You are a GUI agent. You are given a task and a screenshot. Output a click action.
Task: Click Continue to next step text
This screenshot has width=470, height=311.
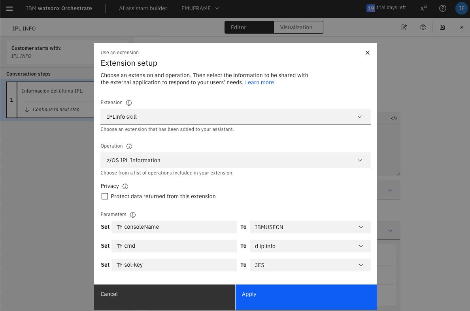point(56,110)
